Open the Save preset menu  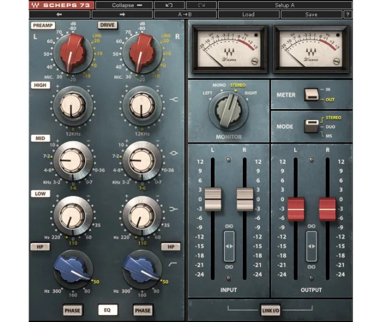point(311,14)
